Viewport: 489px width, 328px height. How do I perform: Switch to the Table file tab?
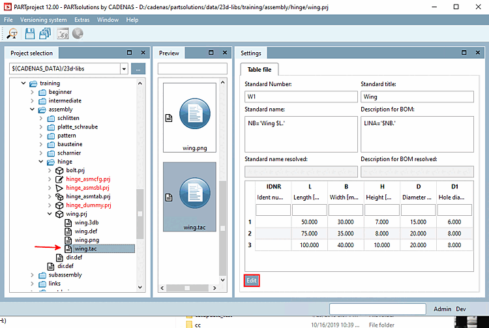pos(259,69)
